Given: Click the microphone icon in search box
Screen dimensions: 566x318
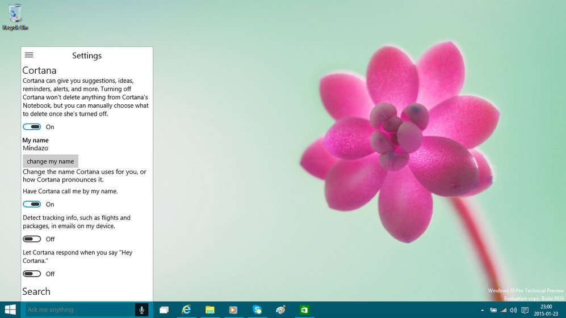Looking at the screenshot, I should point(141,309).
